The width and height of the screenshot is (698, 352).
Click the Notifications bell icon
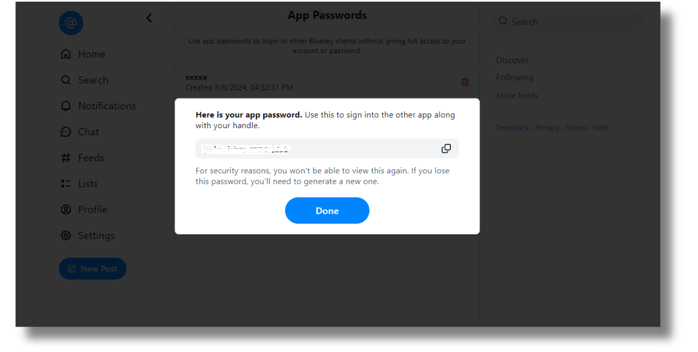[x=66, y=106]
